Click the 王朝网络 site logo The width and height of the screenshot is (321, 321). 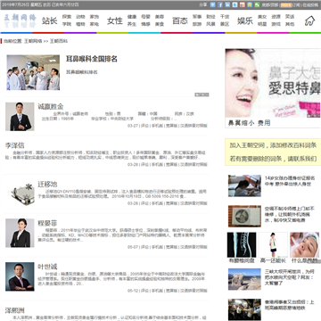coord(20,21)
